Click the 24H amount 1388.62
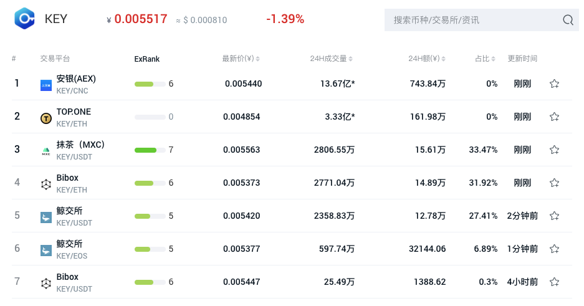Viewport: 584px width, 306px height. pyautogui.click(x=429, y=282)
